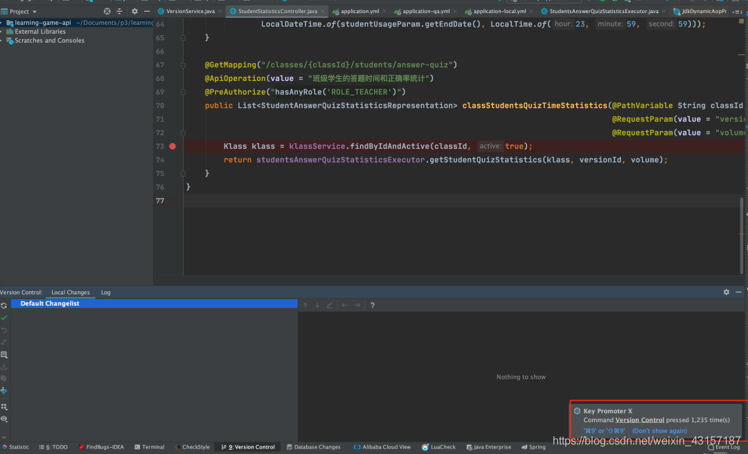Hide the Version Control panel
Image resolution: width=748 pixels, height=454 pixels.
(738, 292)
